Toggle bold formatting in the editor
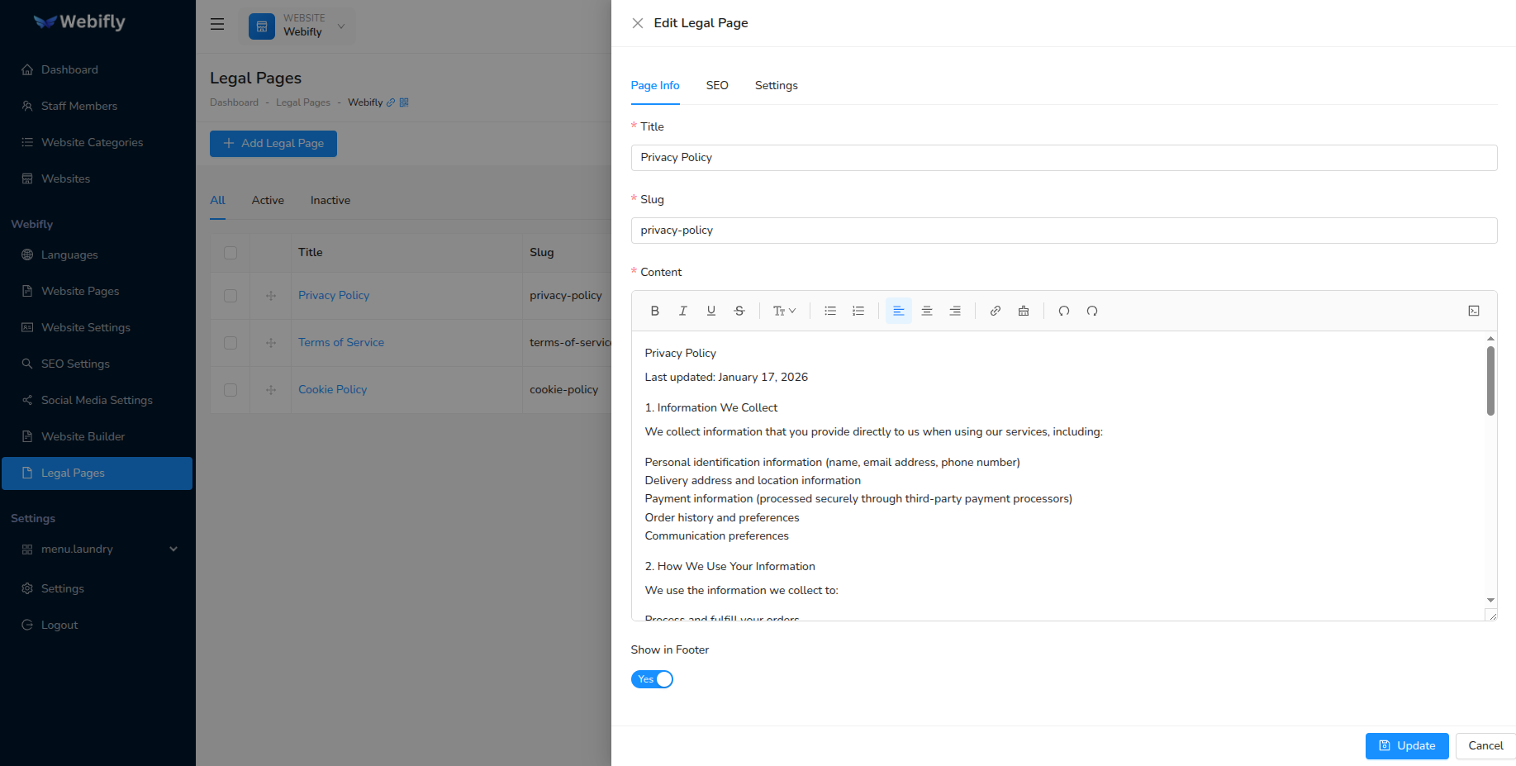This screenshot has width=1516, height=766. [655, 311]
